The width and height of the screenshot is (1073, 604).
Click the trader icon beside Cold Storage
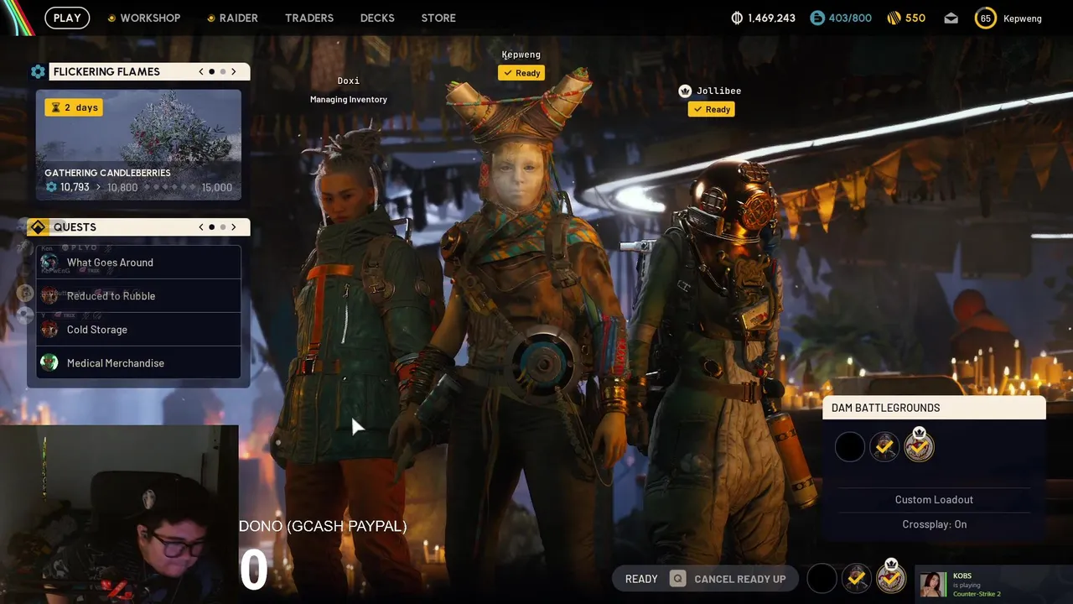49,330
